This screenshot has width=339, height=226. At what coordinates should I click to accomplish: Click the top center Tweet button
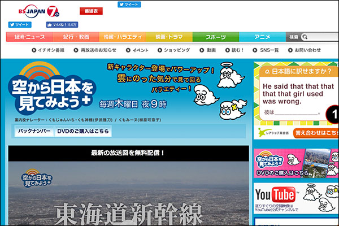pyautogui.click(x=129, y=4)
